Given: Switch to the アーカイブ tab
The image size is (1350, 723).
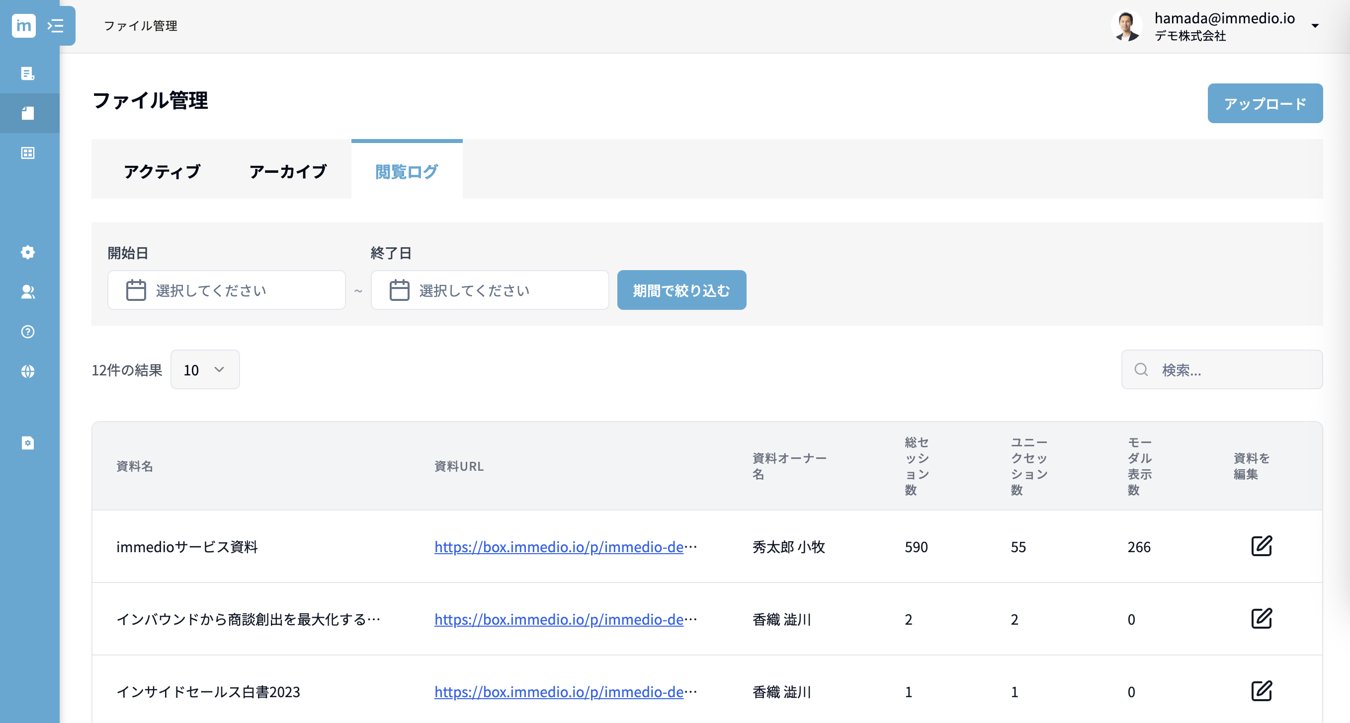Looking at the screenshot, I should click(288, 171).
